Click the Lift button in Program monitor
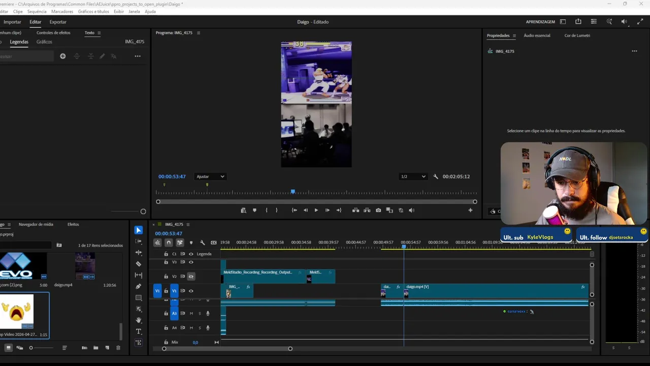Image resolution: width=650 pixels, height=366 pixels. point(355,210)
